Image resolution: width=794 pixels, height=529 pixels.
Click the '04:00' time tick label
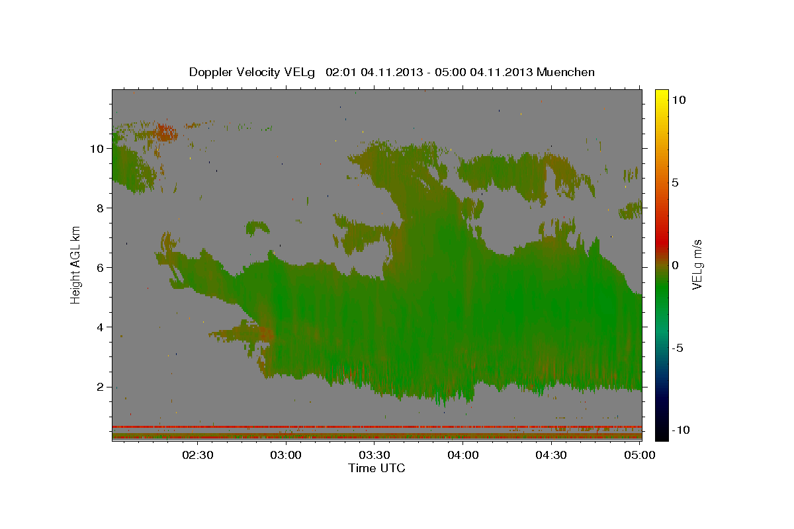[463, 455]
